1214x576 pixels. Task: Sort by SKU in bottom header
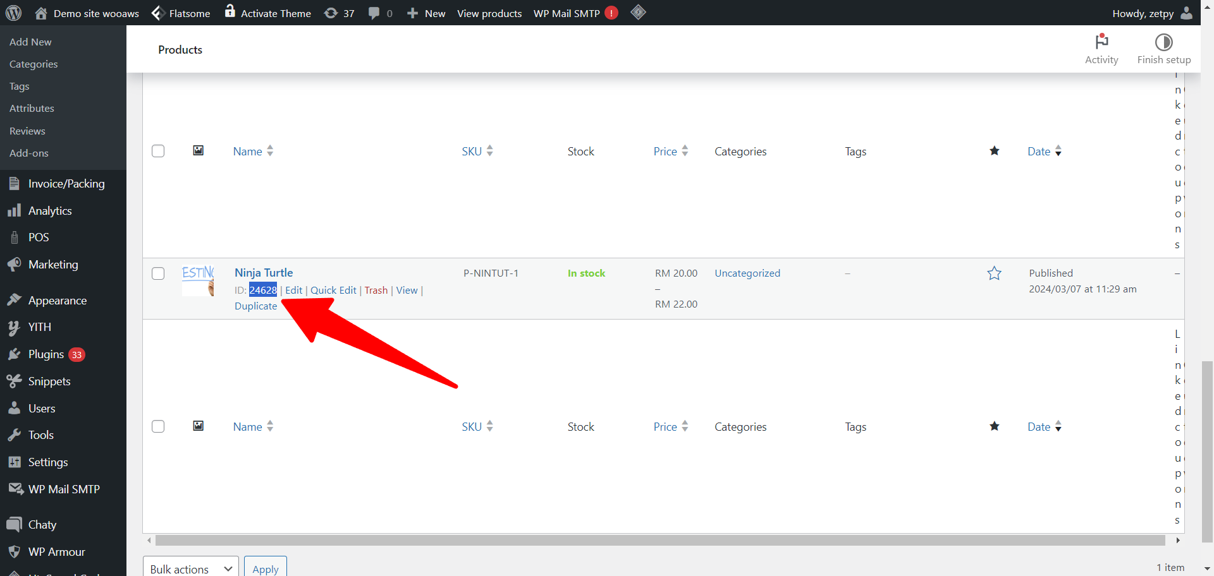477,426
